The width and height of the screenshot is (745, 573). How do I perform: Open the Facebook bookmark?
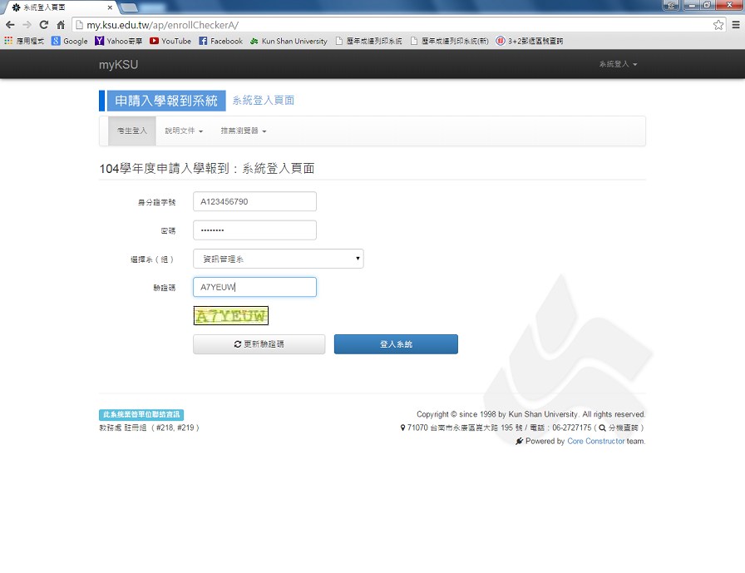pyautogui.click(x=221, y=41)
